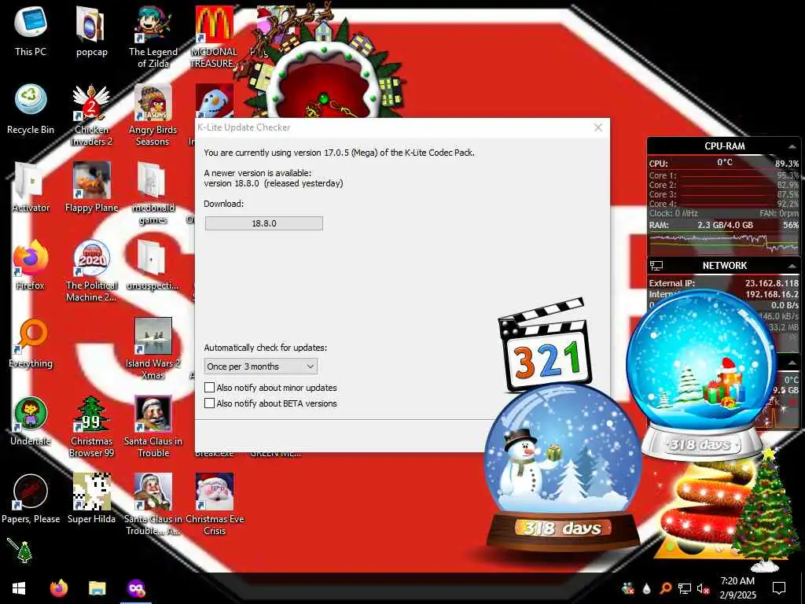Launch the Flappy Plane shortcut
Viewport: 805px width, 604px height.
click(91, 187)
